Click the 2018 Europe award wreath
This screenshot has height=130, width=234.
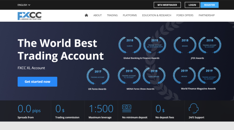pos(130,45)
